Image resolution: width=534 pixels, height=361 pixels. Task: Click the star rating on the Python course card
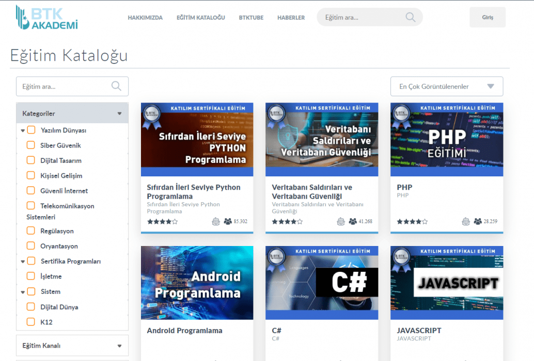[162, 222]
